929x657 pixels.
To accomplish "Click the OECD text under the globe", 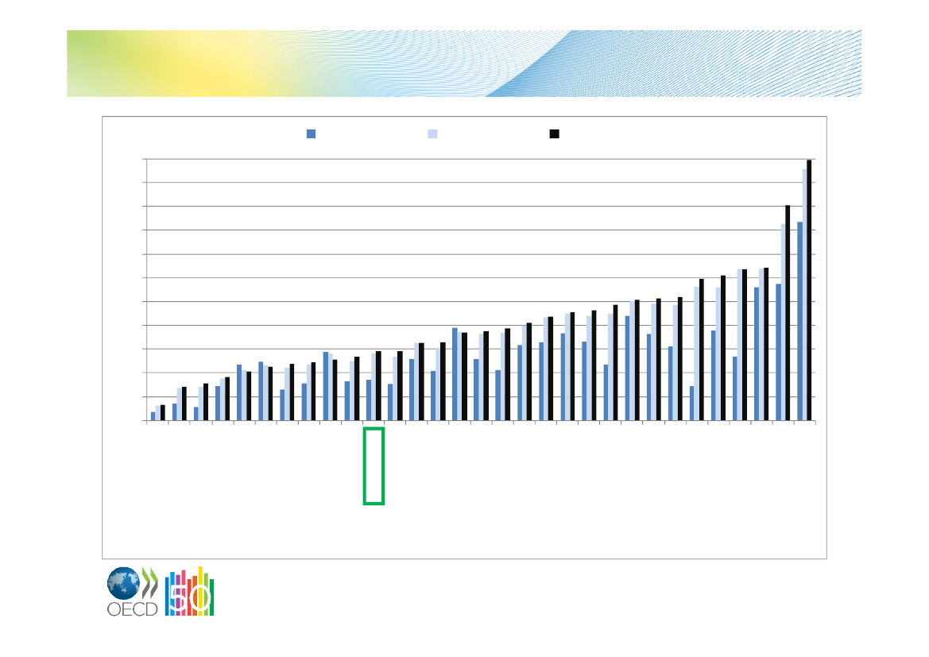I will pos(132,609).
